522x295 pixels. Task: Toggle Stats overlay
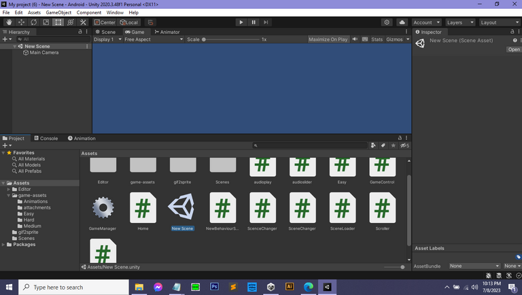click(377, 39)
